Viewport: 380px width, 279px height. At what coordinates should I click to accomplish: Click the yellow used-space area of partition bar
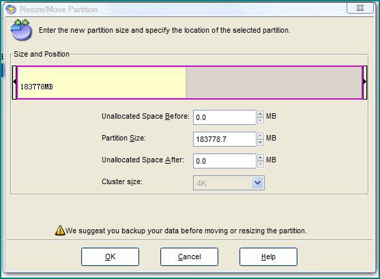tap(102, 83)
